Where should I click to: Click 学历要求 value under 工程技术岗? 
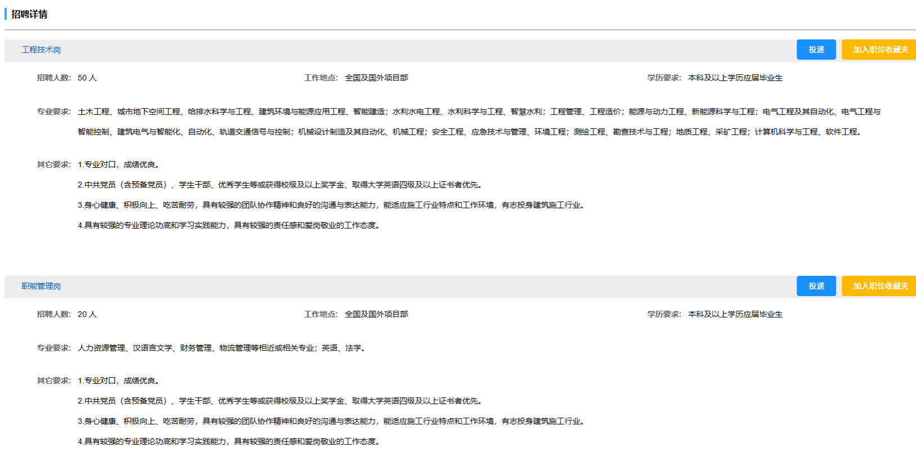click(x=735, y=78)
